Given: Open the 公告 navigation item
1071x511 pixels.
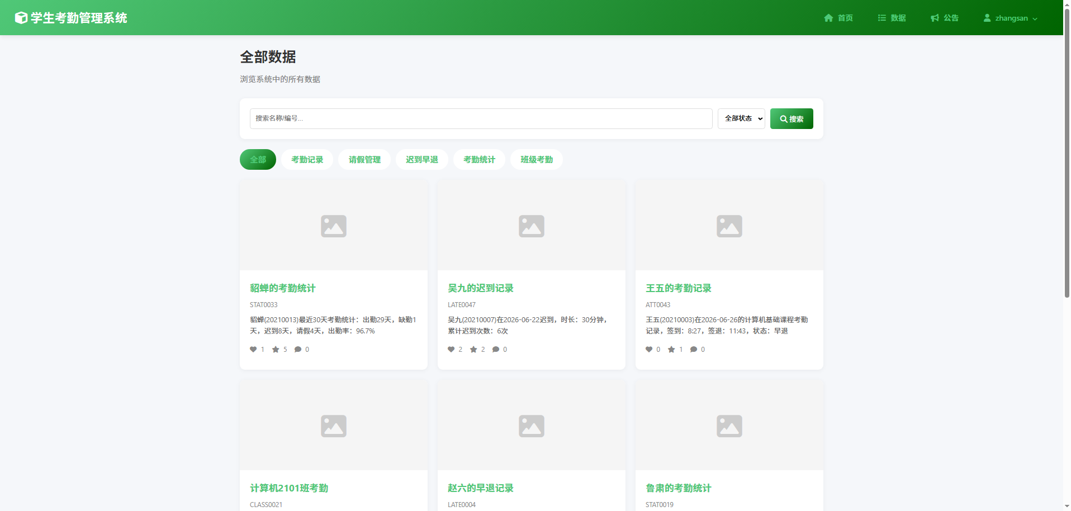Looking at the screenshot, I should coord(945,18).
